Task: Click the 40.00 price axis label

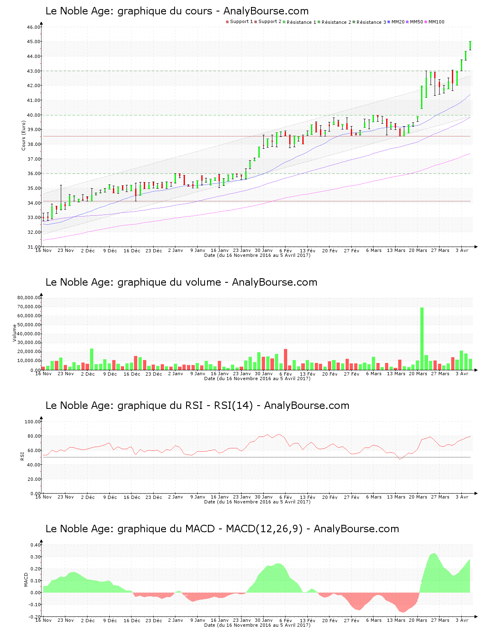Action: point(34,115)
